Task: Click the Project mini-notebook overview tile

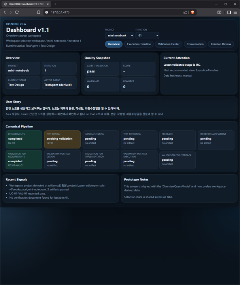Action: pyautogui.click(x=23, y=68)
